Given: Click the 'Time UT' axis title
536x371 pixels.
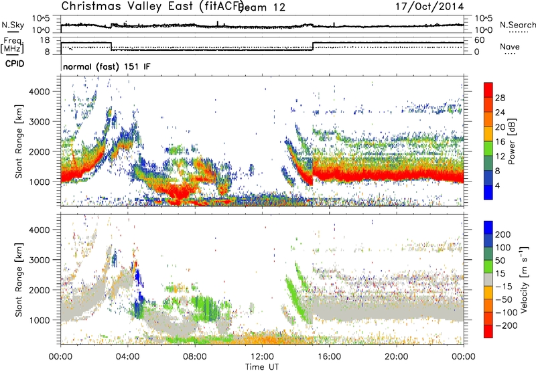Looking at the screenshot, I should point(262,367).
